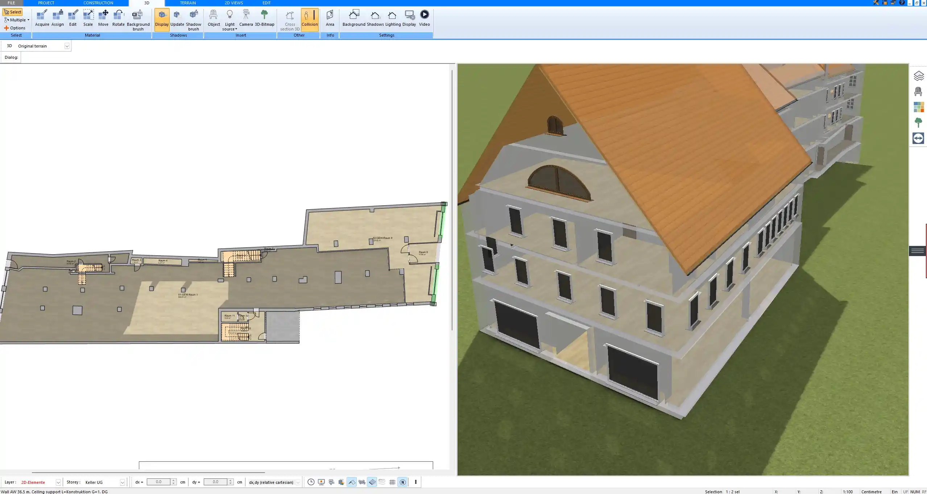
Task: Open the help question mark icon
Action: [x=902, y=3]
